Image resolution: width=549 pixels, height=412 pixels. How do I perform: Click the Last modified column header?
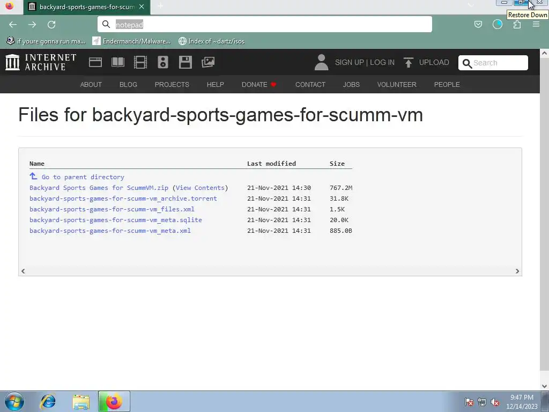[x=271, y=164]
